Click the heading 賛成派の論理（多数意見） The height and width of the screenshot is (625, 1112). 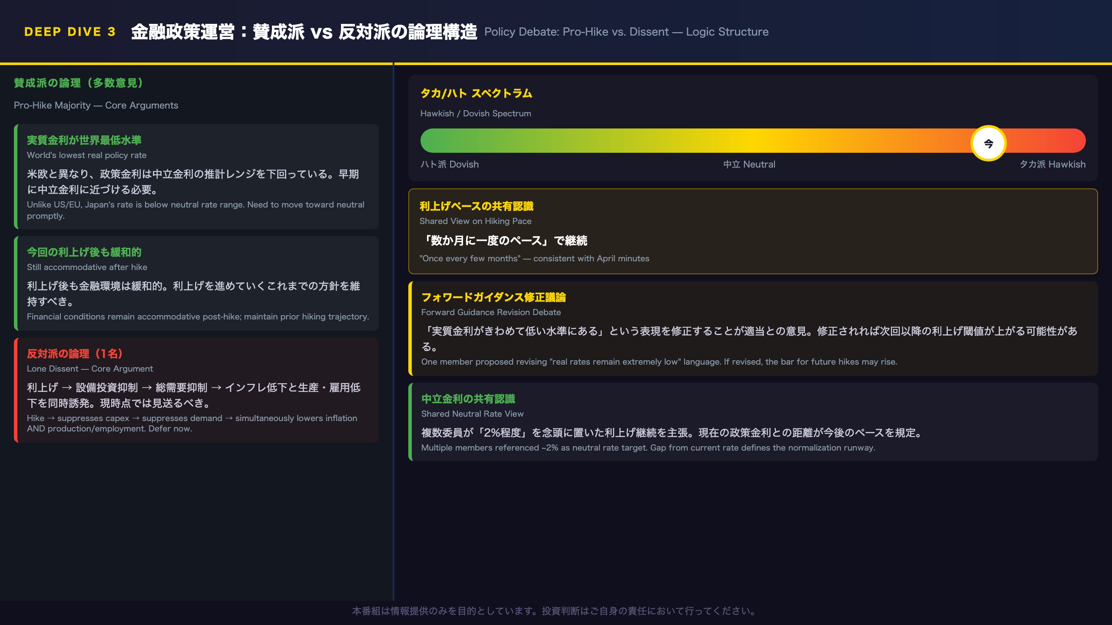click(79, 83)
